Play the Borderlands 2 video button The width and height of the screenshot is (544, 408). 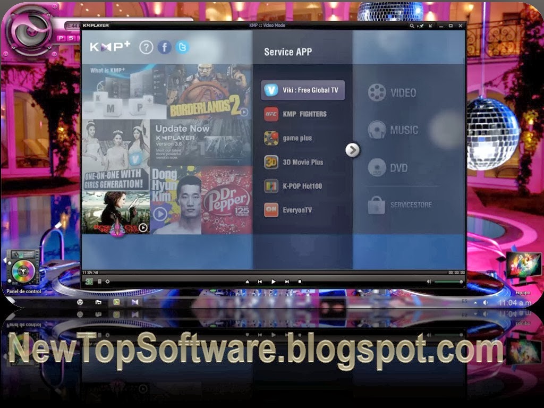244,112
